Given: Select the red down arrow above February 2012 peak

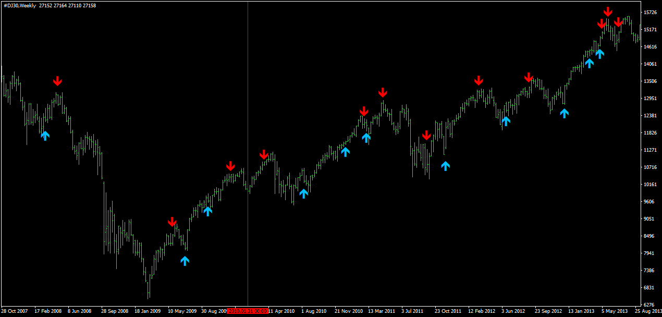Looking at the screenshot, I should (x=479, y=80).
